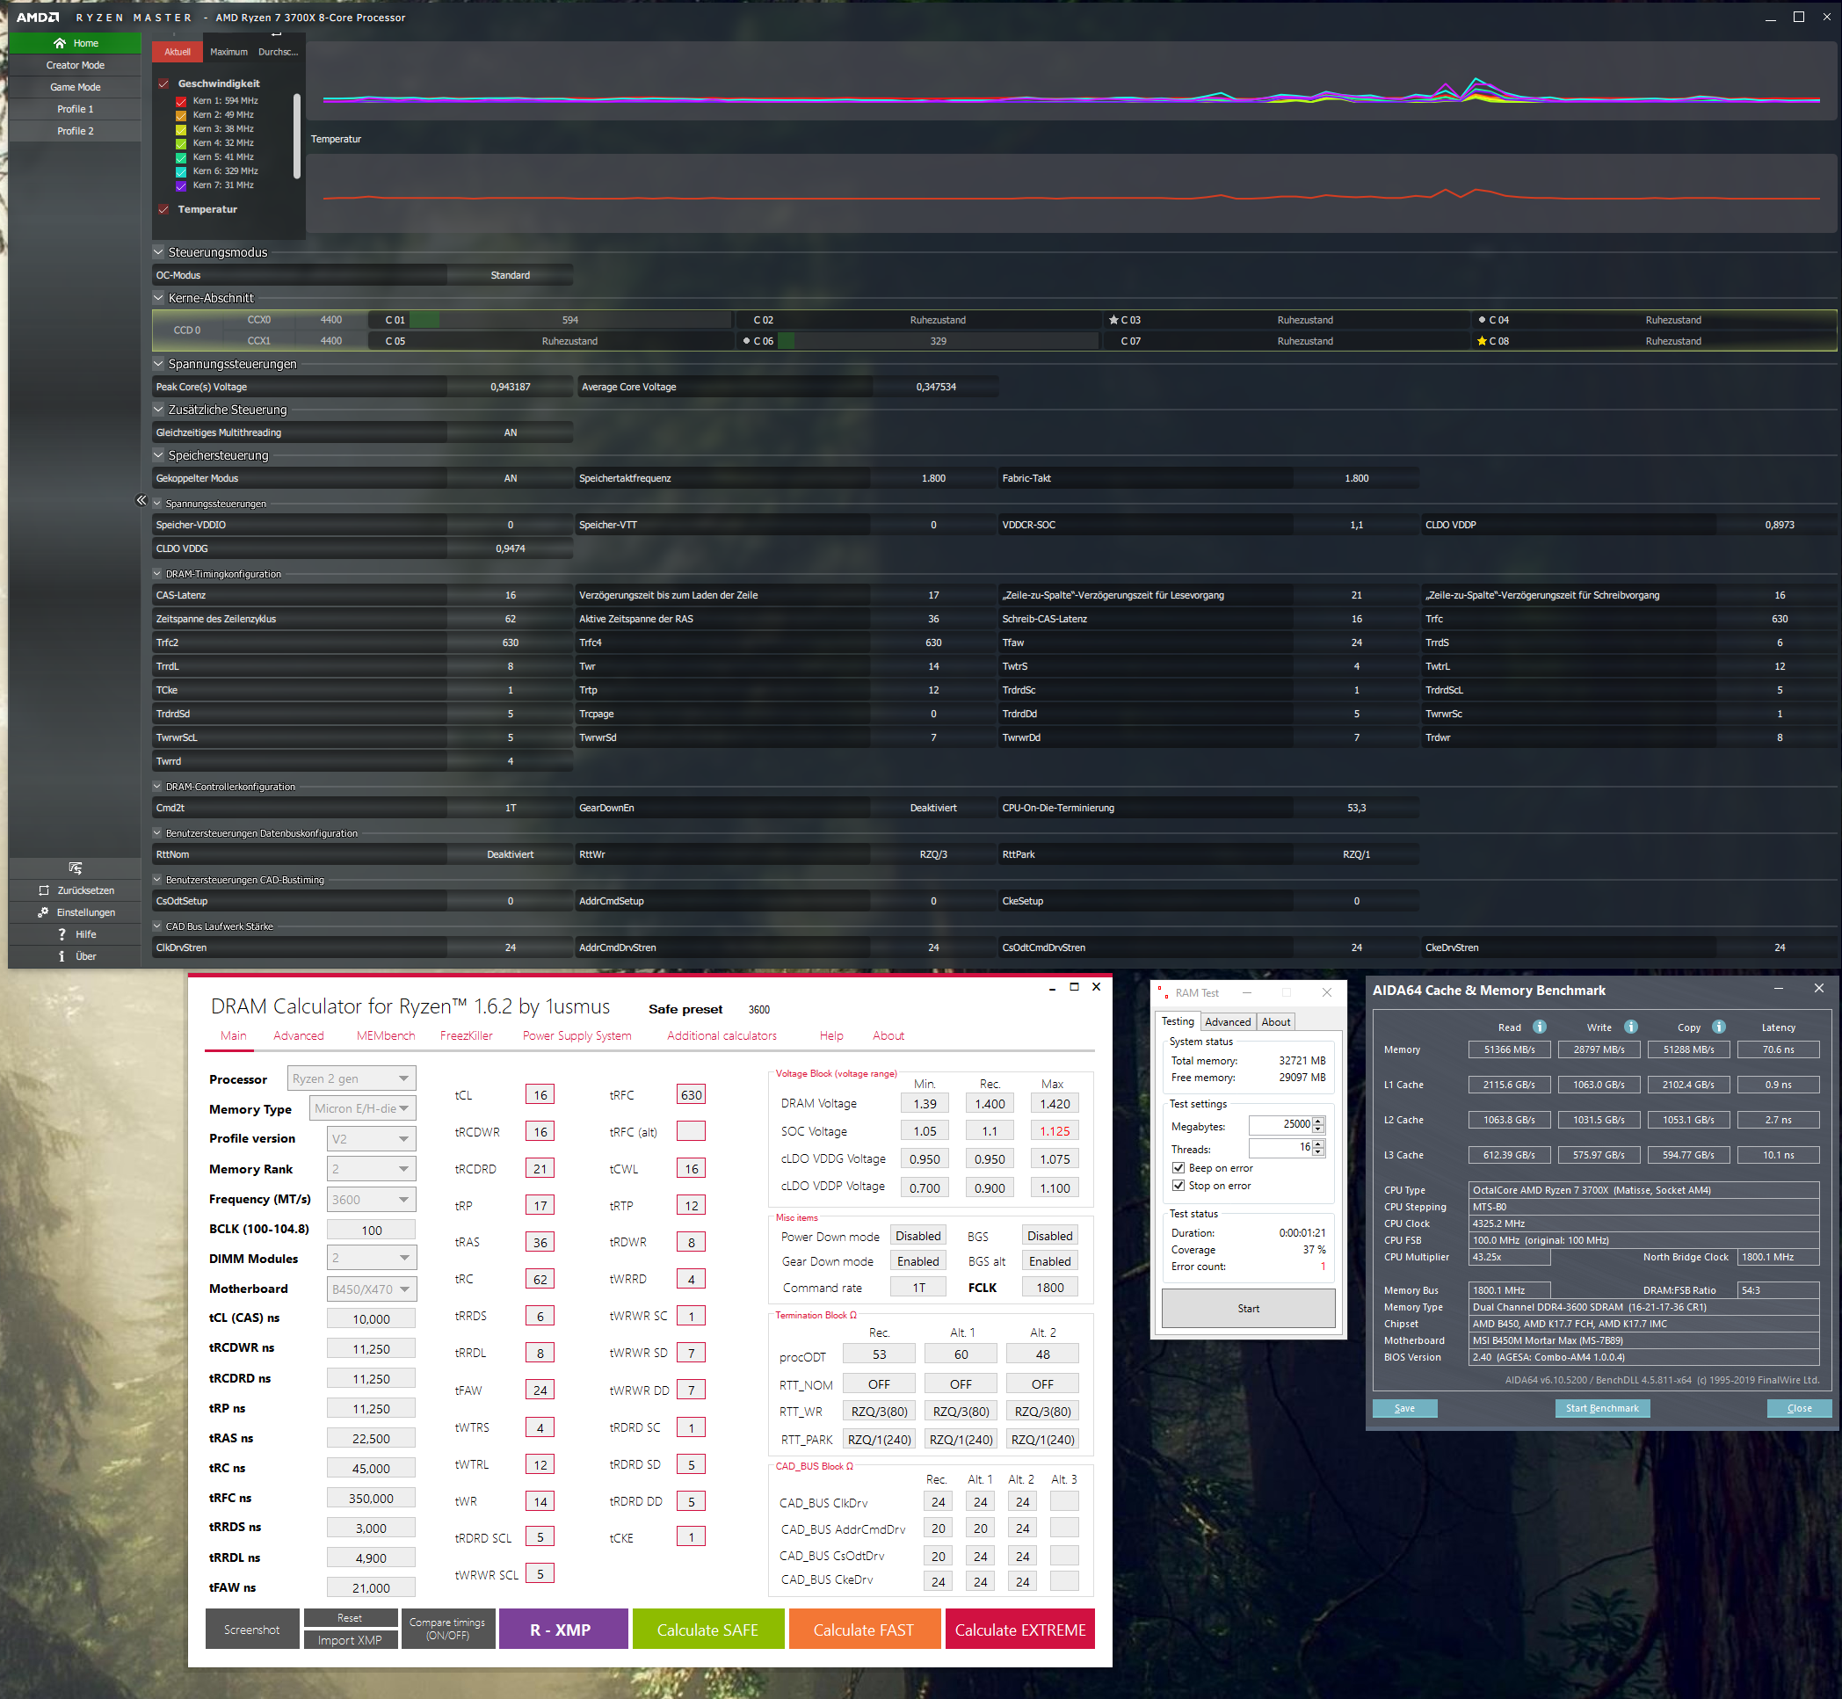Image resolution: width=1842 pixels, height=1699 pixels.
Task: Click the Hilfe question mark icon
Action: pos(62,934)
